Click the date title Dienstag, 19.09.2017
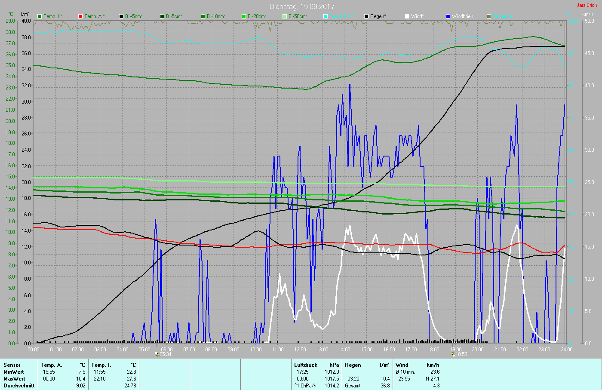The width and height of the screenshot is (602, 390). [301, 6]
